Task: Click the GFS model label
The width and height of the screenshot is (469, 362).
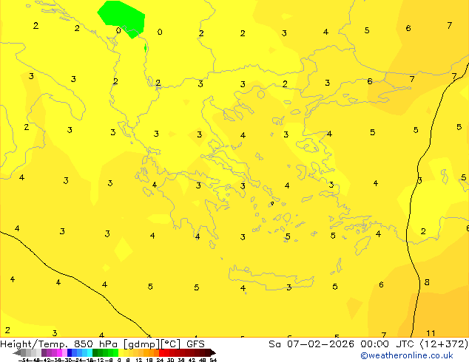Action: point(195,344)
